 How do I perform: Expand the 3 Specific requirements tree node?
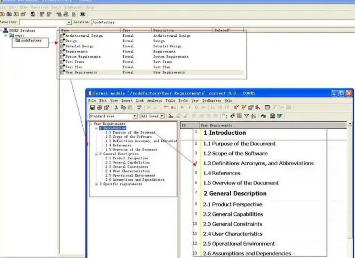click(96, 184)
